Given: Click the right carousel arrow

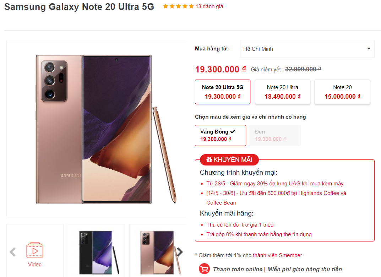Looking at the screenshot, I should click(180, 252).
